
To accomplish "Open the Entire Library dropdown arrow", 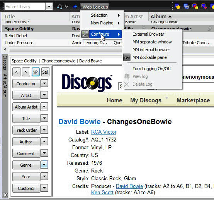I will point(49,7).
